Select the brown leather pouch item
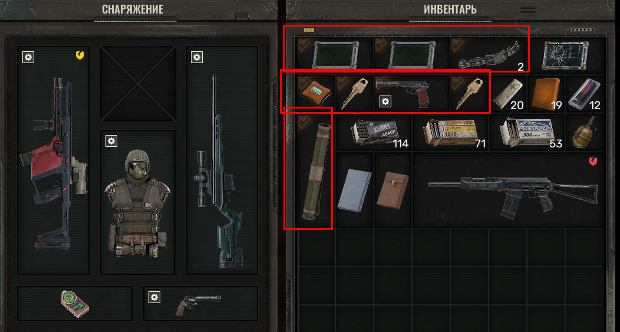620x332 pixels. tap(393, 190)
